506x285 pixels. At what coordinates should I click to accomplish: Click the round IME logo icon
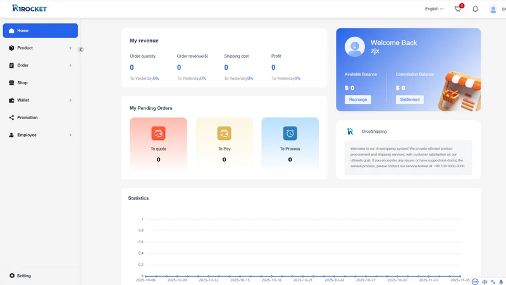pyautogui.click(x=475, y=282)
